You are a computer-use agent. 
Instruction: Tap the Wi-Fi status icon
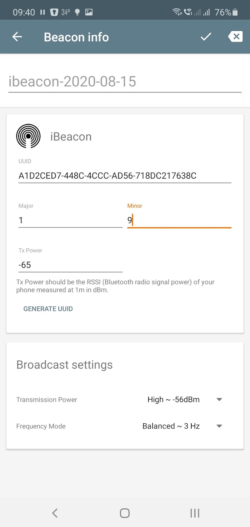tap(177, 12)
